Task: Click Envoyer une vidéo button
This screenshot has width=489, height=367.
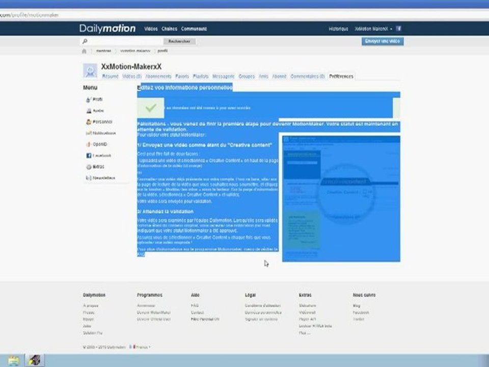Action: click(x=383, y=41)
